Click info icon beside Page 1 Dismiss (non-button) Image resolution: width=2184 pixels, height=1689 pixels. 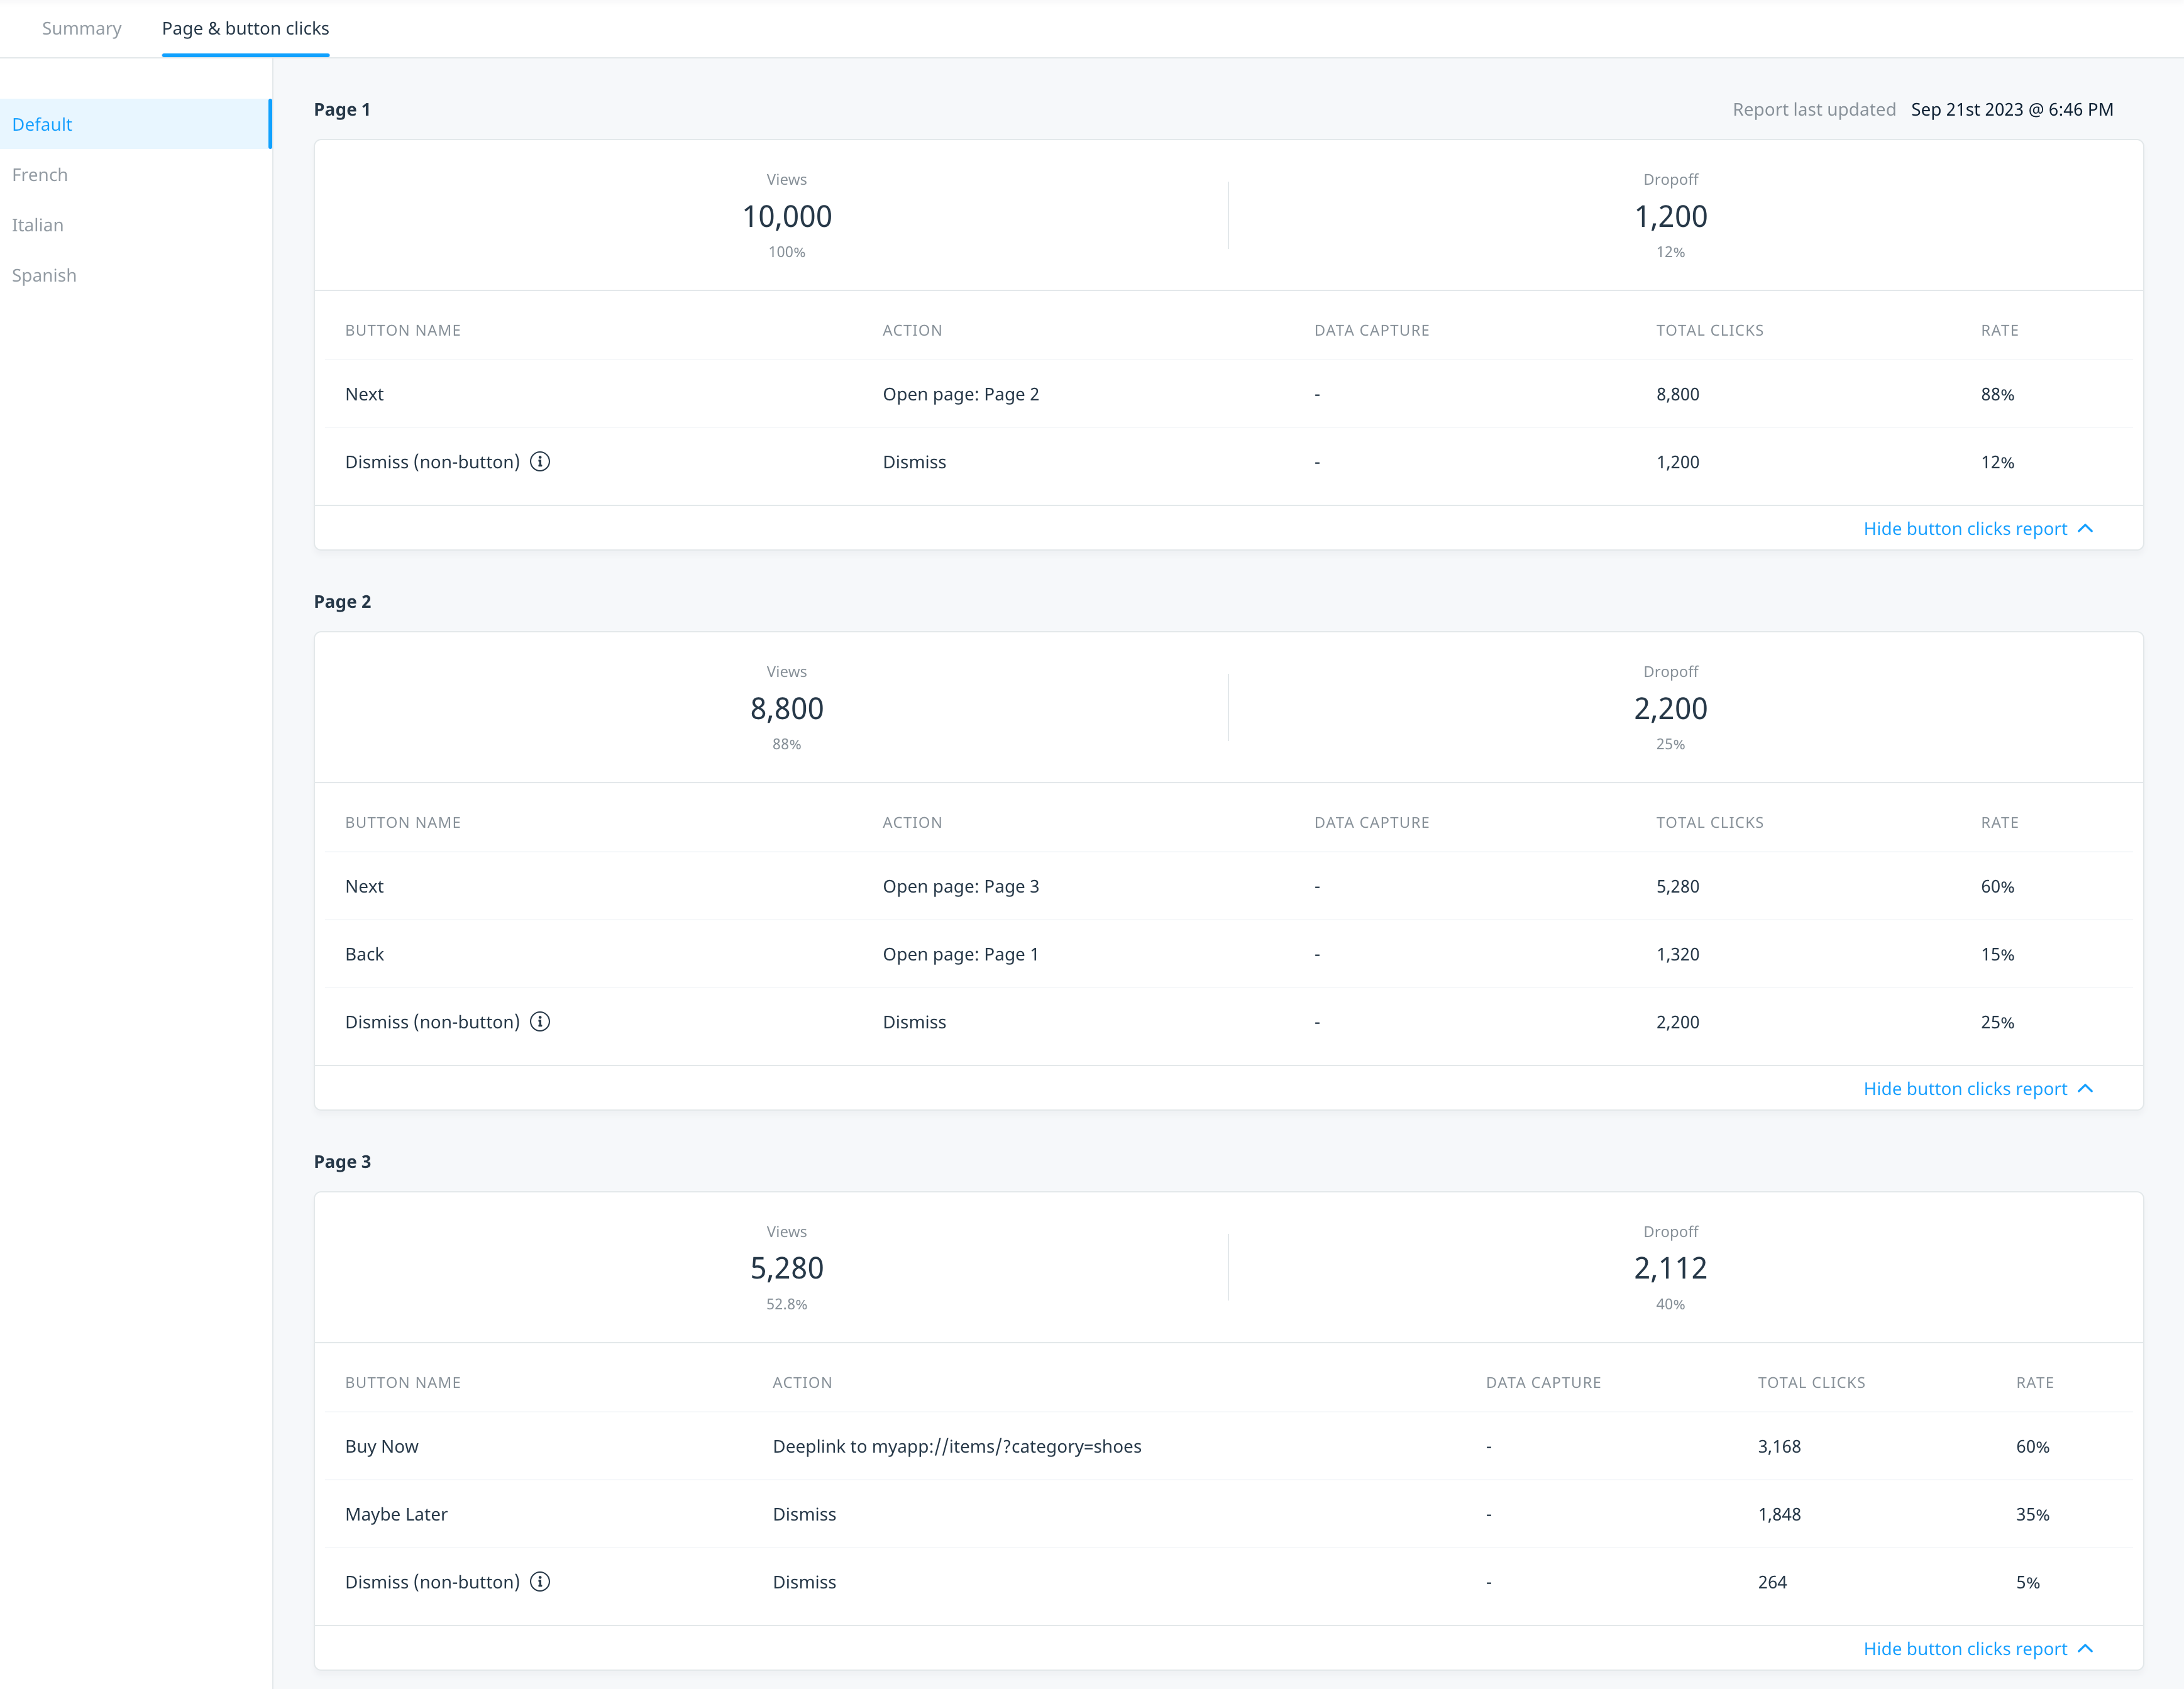click(x=540, y=461)
